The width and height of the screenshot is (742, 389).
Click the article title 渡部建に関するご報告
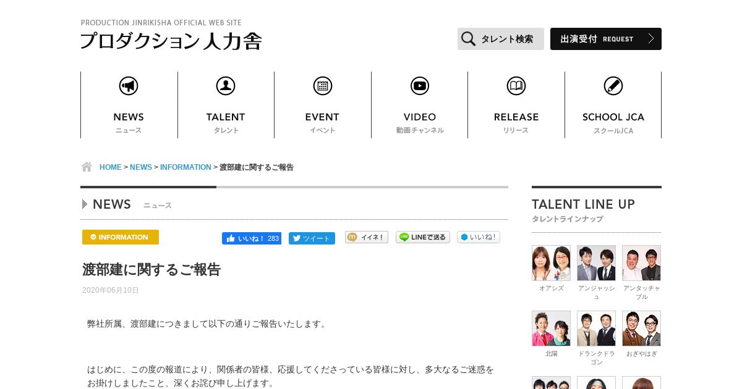[151, 269]
